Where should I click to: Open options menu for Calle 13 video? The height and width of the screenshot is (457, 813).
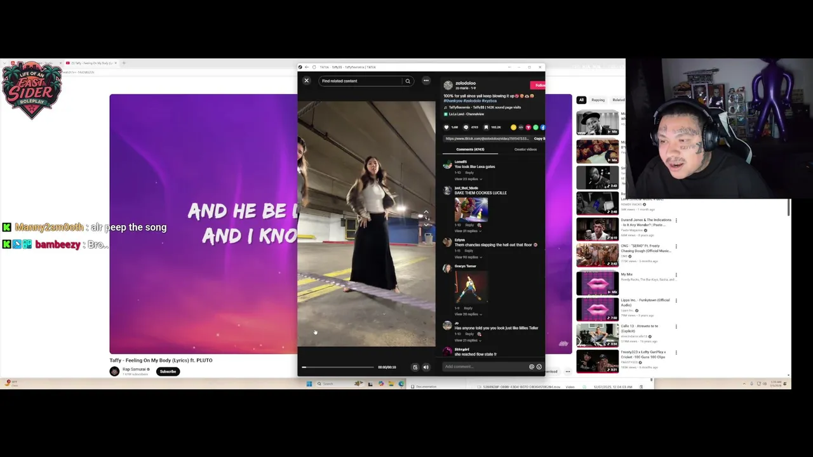tap(676, 327)
